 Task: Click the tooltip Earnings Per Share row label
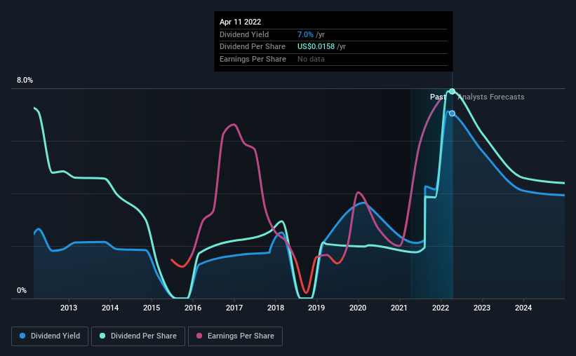[x=253, y=59]
